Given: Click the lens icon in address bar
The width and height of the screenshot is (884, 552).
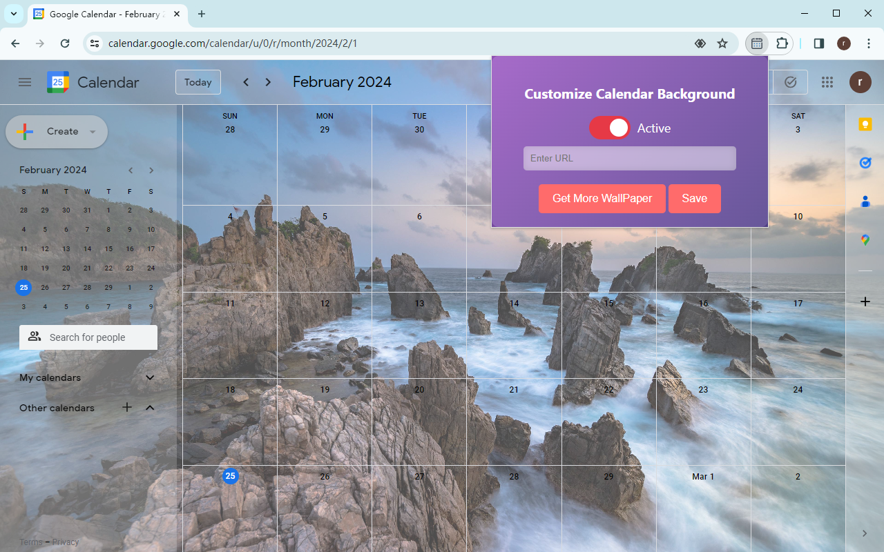Looking at the screenshot, I should (700, 43).
